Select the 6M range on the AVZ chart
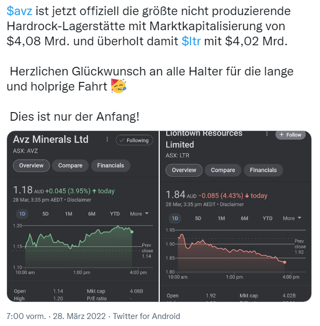Viewport: 320px width, 326px height. pyautogui.click(x=92, y=214)
